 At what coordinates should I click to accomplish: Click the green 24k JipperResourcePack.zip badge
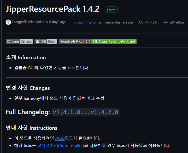tap(114, 42)
